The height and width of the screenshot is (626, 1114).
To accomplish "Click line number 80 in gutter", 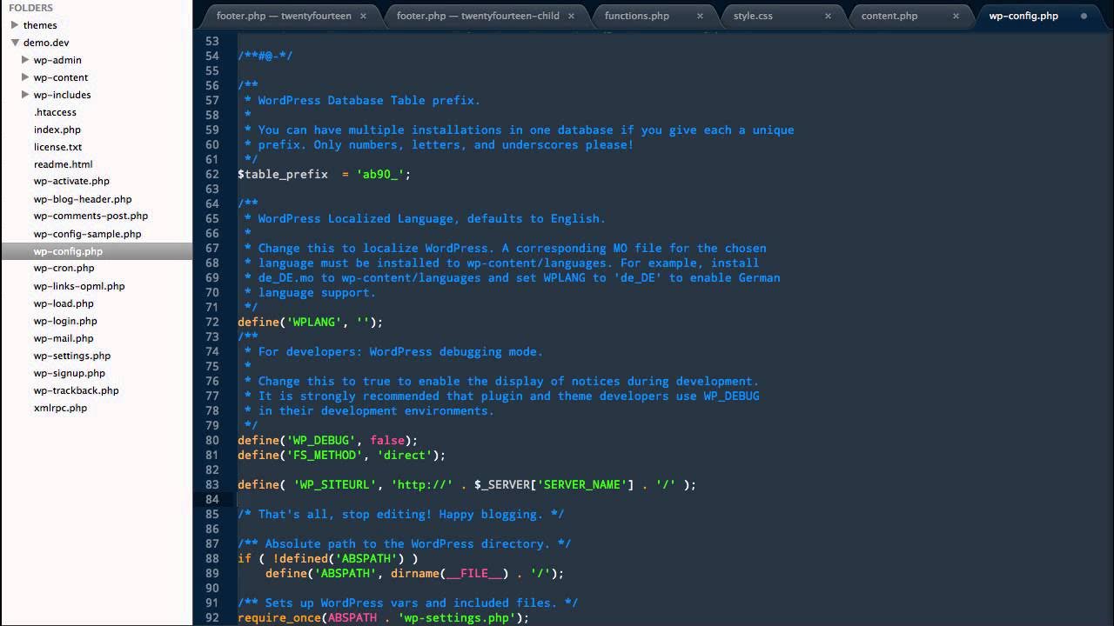I will 212,440.
